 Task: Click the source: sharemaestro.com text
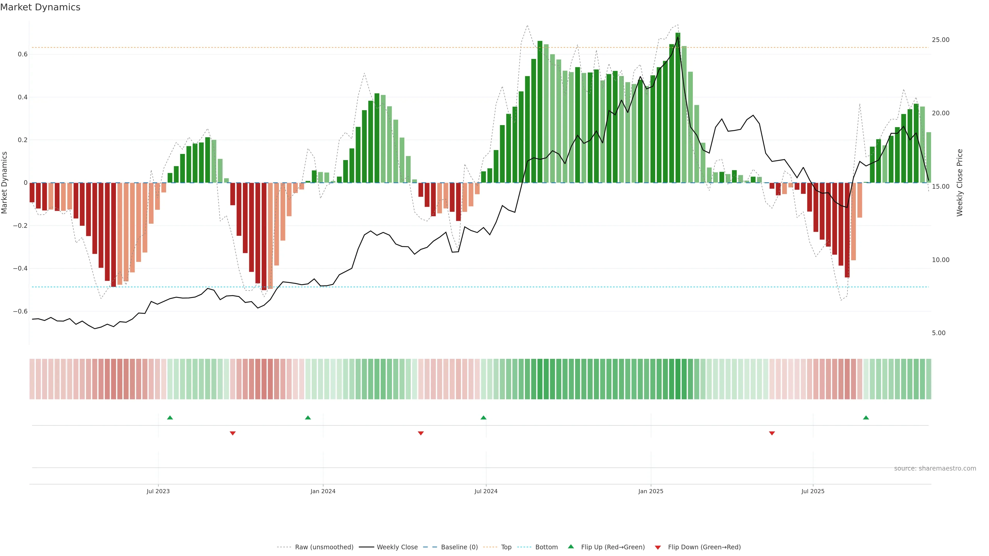pyautogui.click(x=935, y=468)
